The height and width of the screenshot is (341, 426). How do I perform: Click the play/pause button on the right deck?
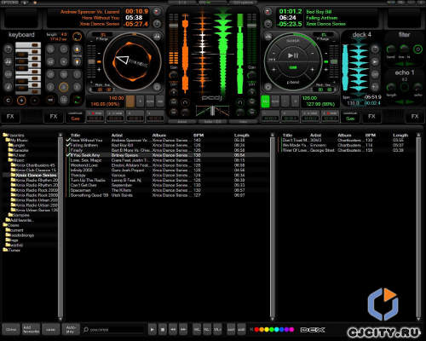[293, 55]
